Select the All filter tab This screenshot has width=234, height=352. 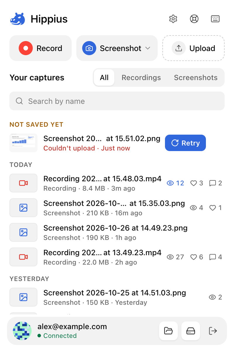click(104, 77)
